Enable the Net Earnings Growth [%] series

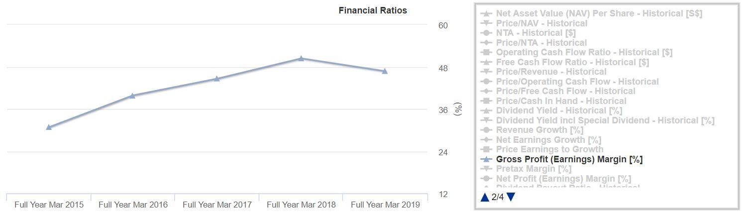point(548,140)
